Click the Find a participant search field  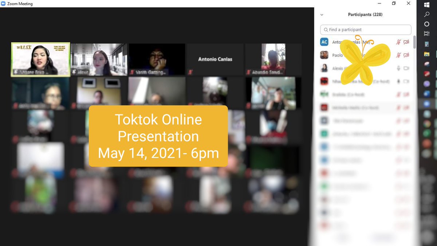[x=366, y=30]
